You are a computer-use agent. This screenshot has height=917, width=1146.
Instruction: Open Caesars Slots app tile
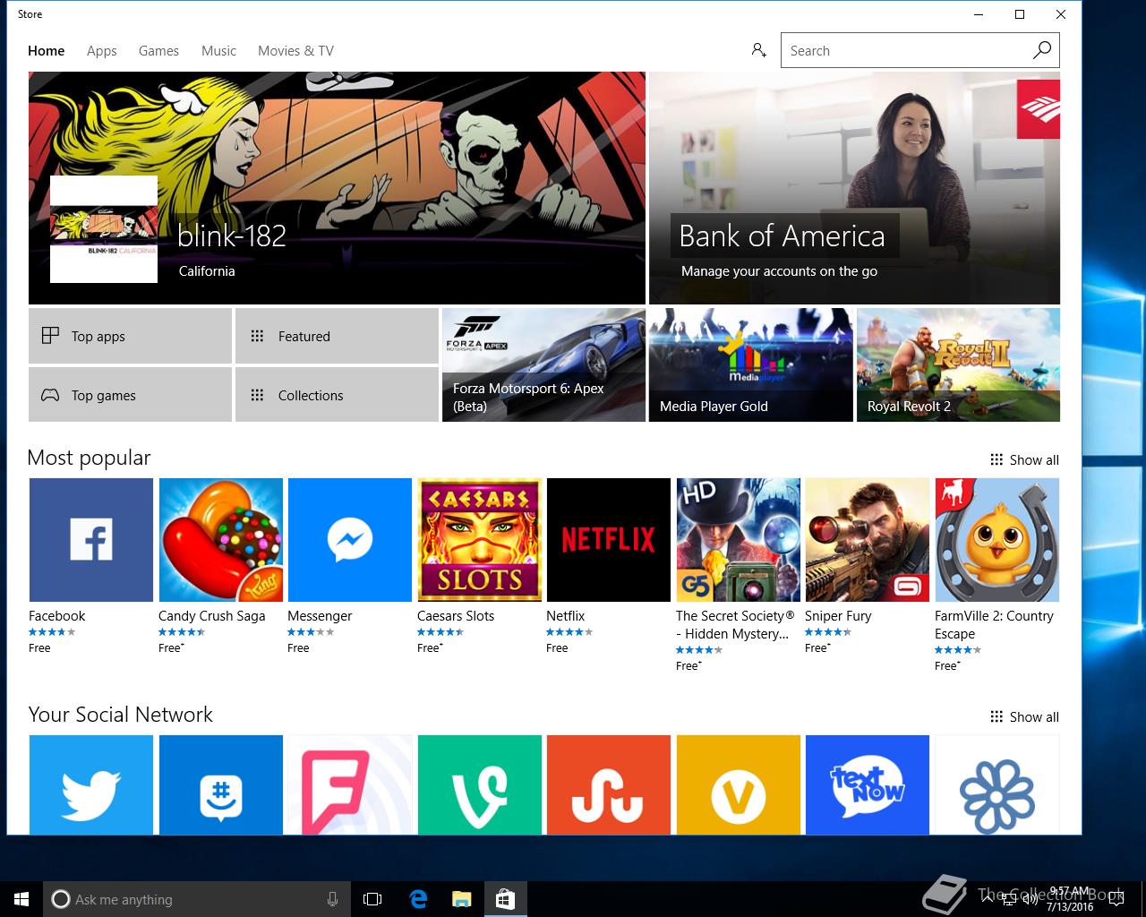tap(479, 539)
